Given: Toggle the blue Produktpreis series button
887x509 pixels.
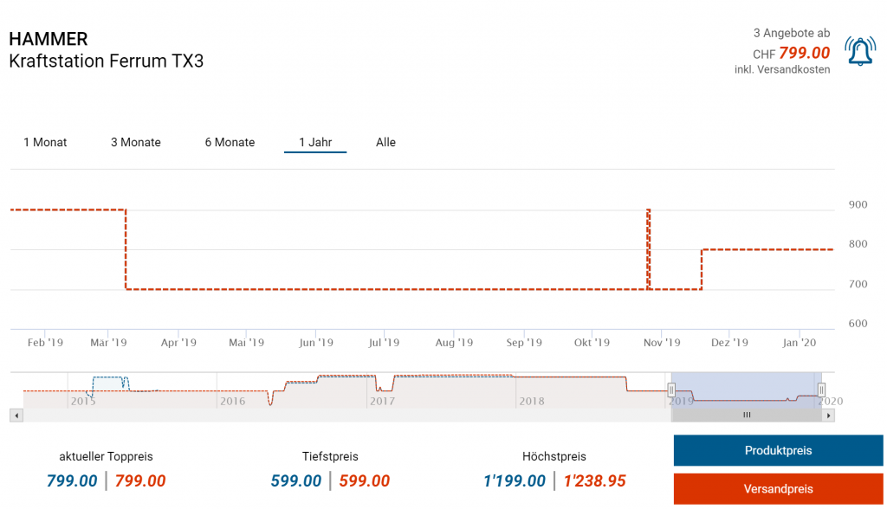Looking at the screenshot, I should [x=778, y=450].
